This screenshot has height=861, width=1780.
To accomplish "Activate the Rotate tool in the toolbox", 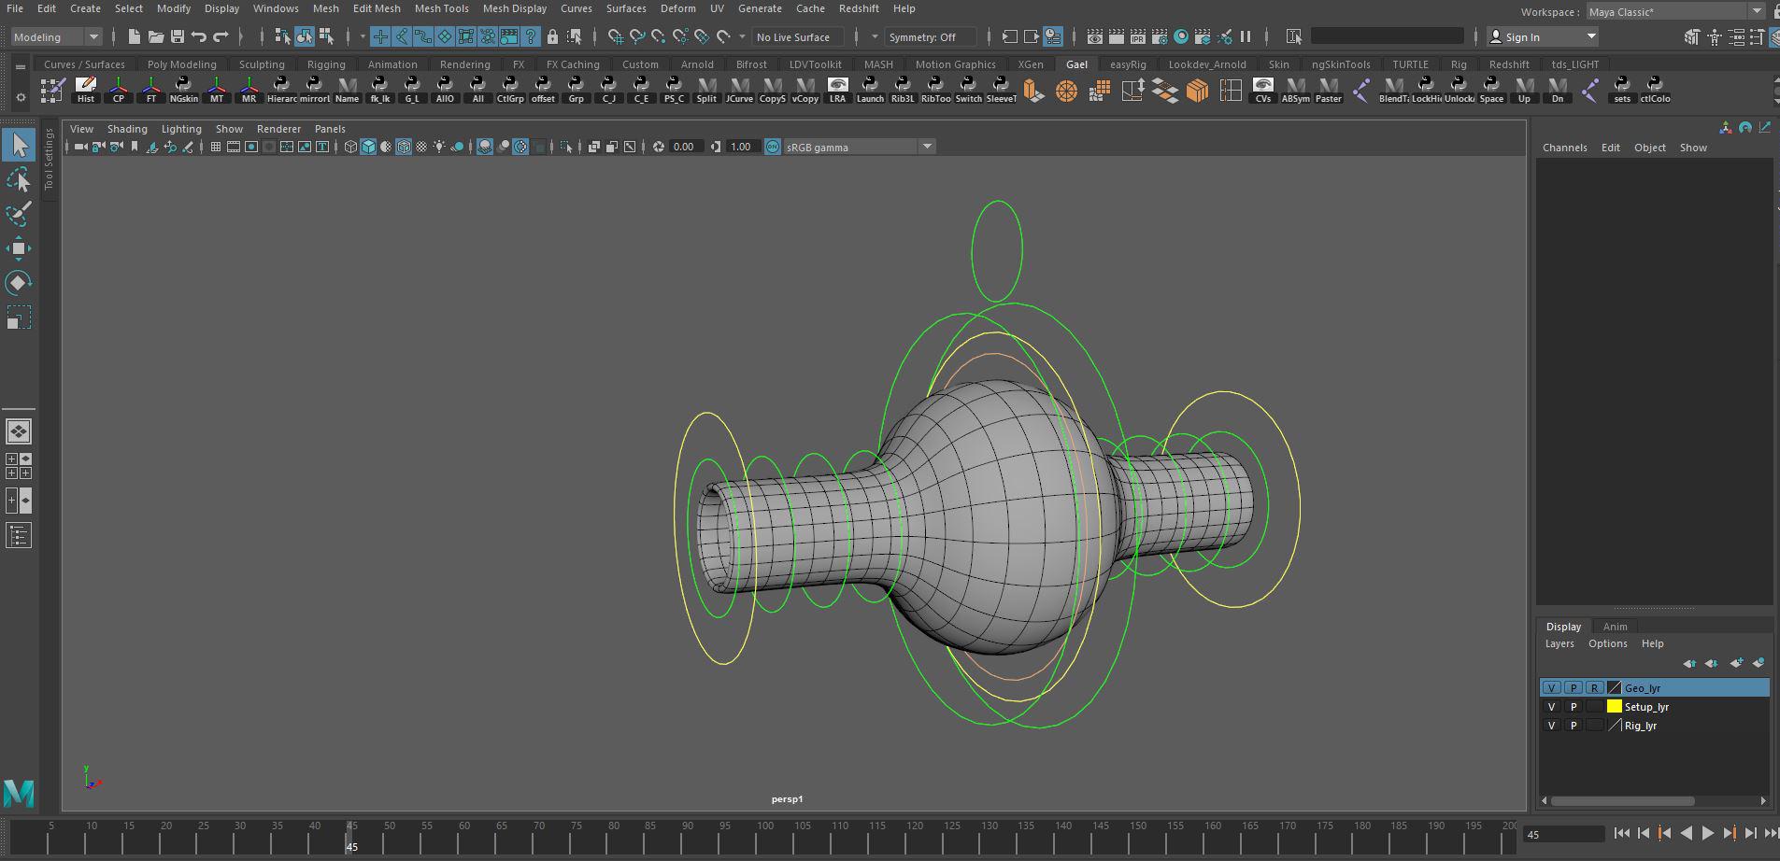I will (19, 282).
